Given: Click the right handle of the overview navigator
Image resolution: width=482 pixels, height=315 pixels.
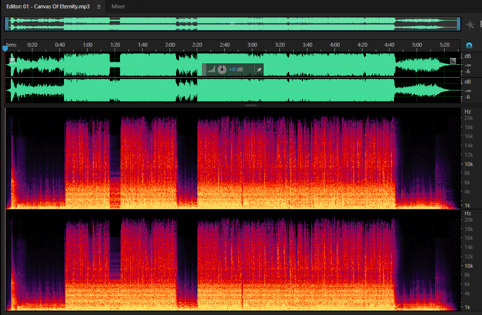Looking at the screenshot, I should point(458,24).
